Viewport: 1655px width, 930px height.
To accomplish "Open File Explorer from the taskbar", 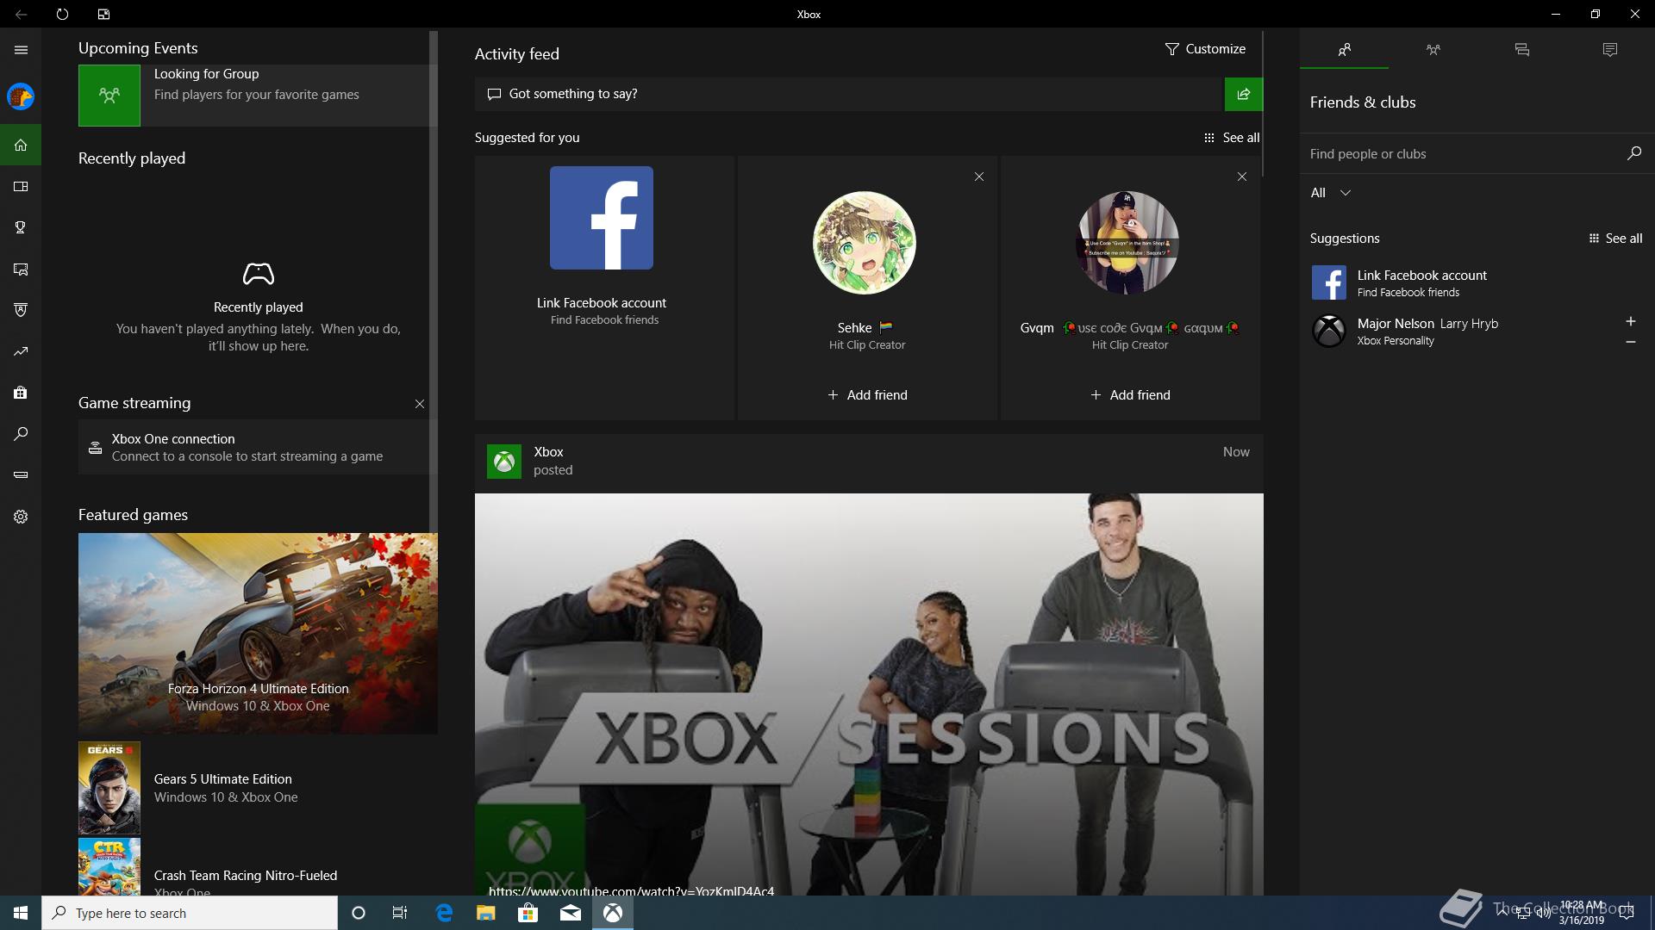I will [485, 913].
